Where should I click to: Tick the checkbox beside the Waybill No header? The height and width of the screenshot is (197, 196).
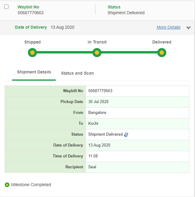point(6,7)
